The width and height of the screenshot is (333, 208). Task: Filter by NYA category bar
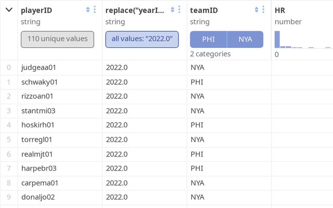point(245,39)
